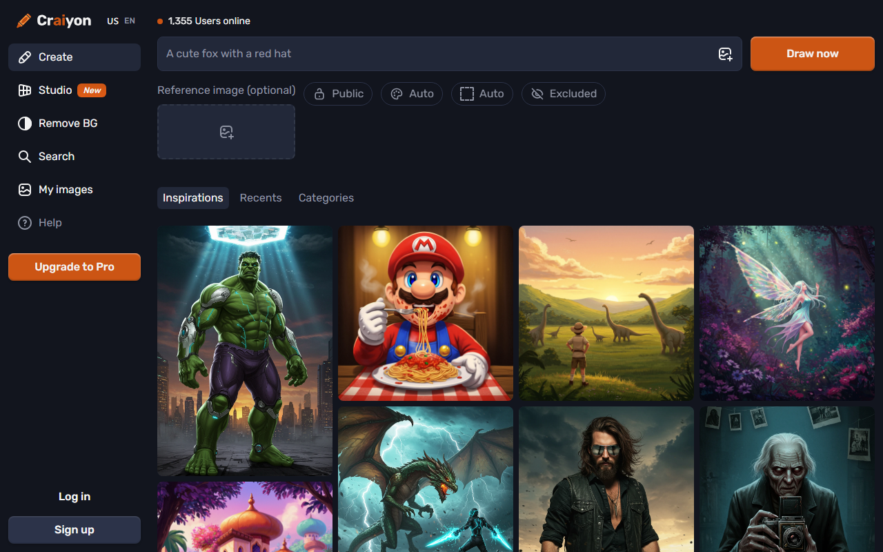Click the Draw now button
Viewport: 883px width, 552px height.
tap(813, 54)
